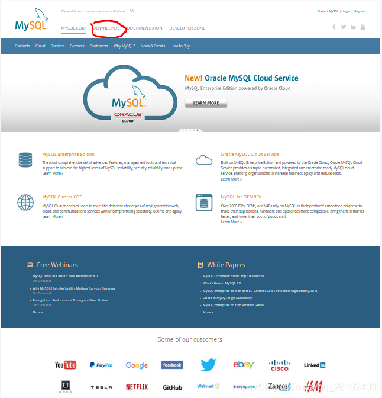
Task: Open Guide to MySQL High Availability
Action: (228, 298)
